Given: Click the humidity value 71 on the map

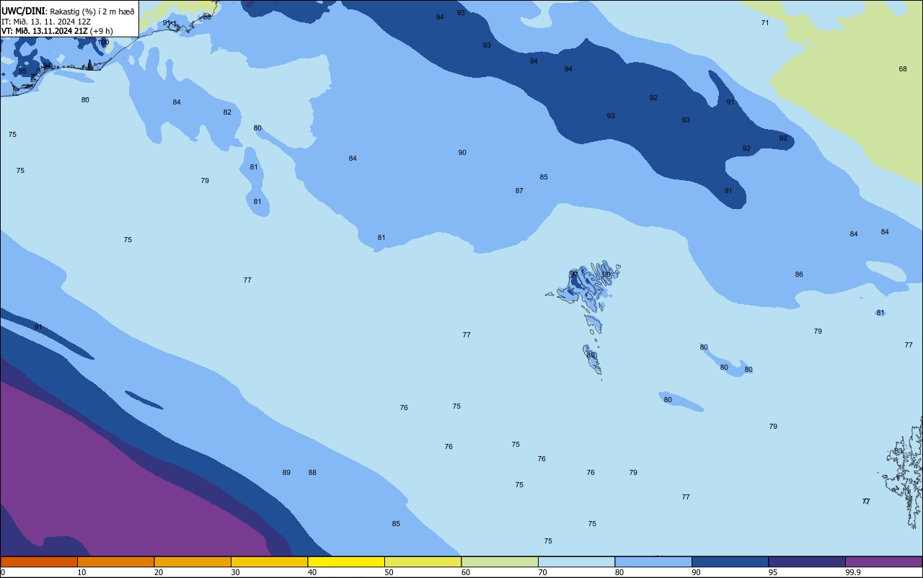Looking at the screenshot, I should coord(765,23).
